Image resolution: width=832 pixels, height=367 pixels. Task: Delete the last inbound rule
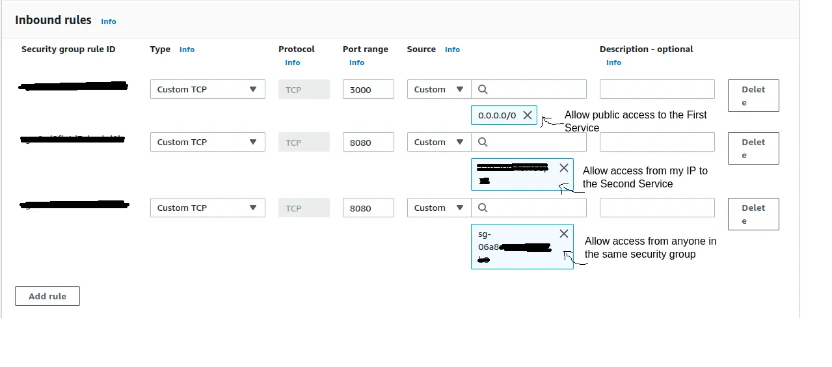pos(753,214)
